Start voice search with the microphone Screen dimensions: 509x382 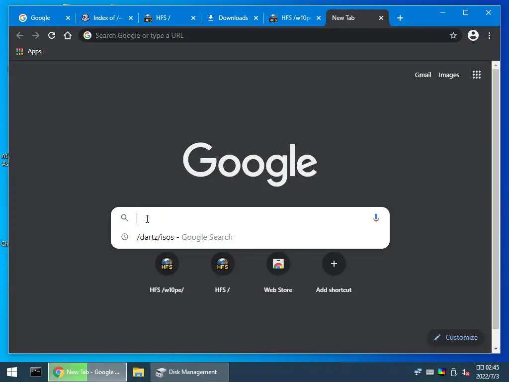pos(376,218)
